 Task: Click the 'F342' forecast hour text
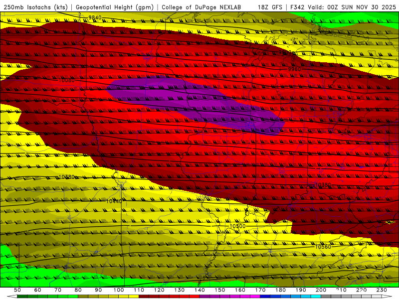coord(297,7)
